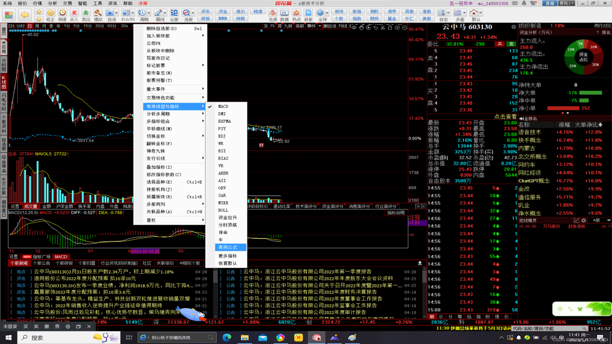Switch chart period to 周 weekly
The height and width of the screenshot is (344, 612).
point(37,26)
